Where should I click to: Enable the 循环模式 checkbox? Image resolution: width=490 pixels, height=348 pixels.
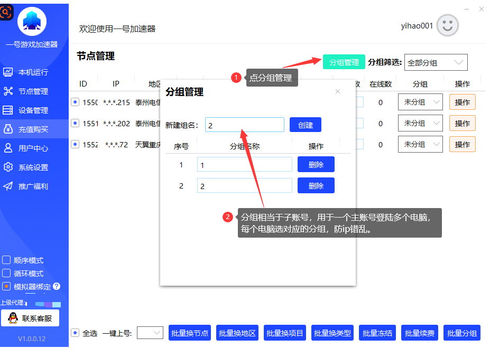(6, 274)
